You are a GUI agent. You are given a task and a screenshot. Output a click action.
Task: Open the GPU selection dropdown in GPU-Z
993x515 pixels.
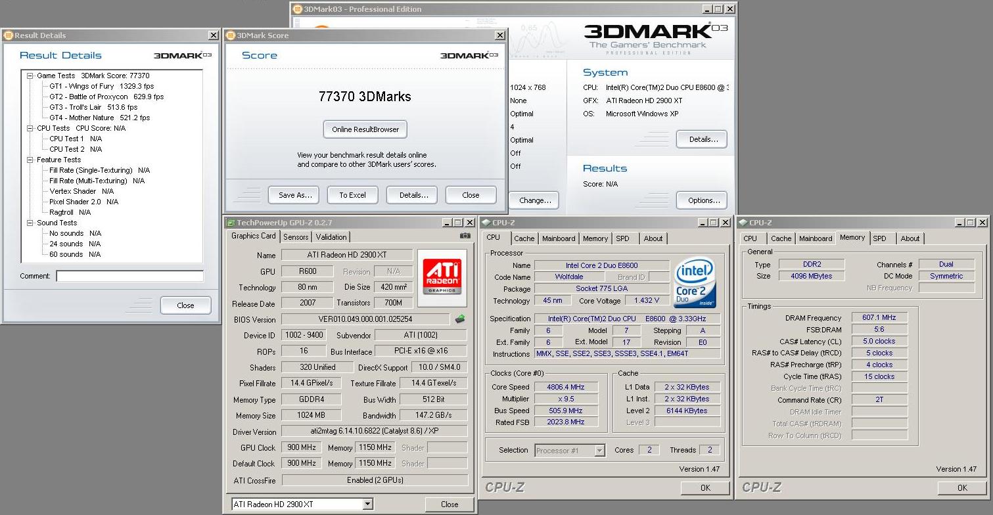point(367,504)
